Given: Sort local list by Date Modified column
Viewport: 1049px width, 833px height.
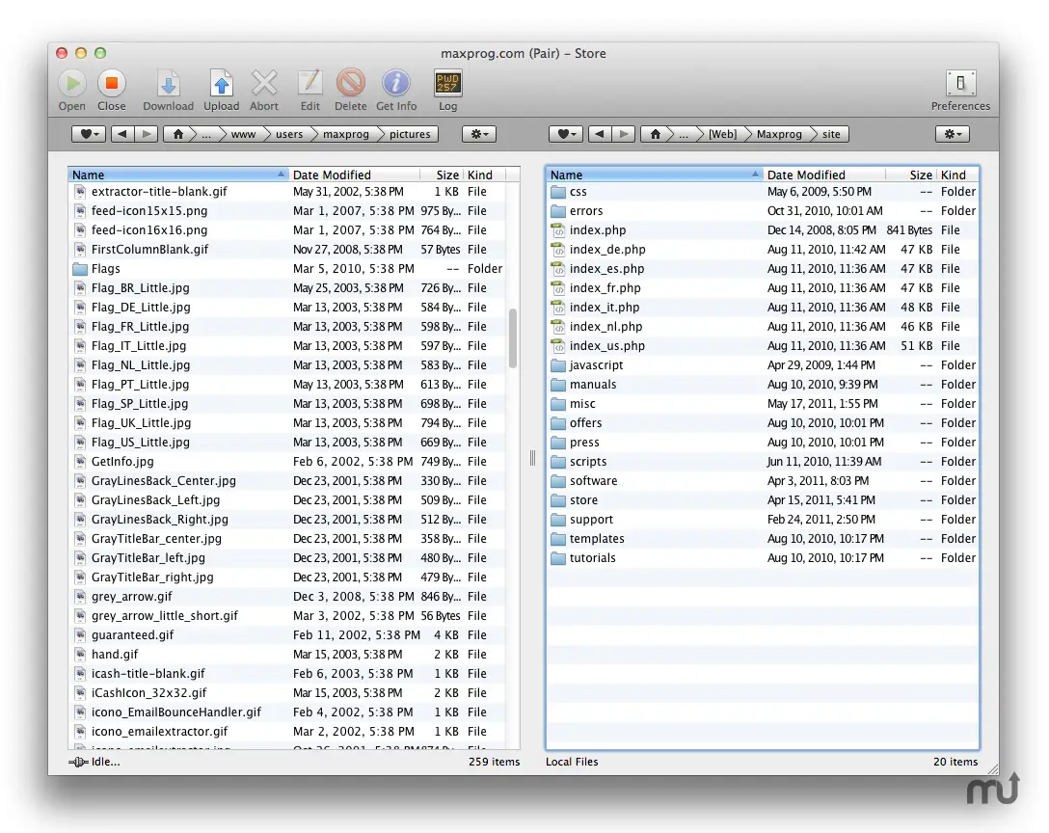Looking at the screenshot, I should [x=824, y=175].
